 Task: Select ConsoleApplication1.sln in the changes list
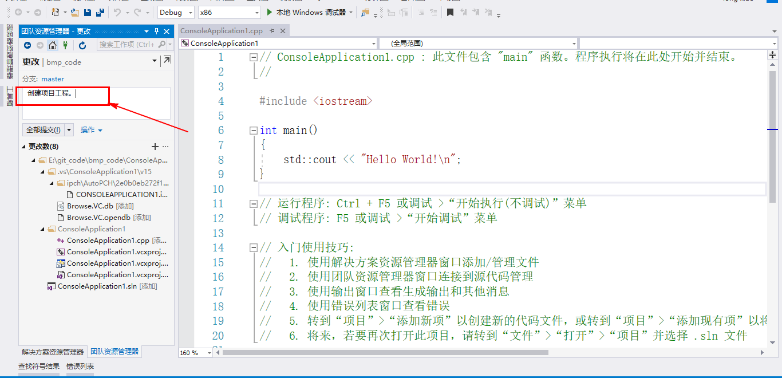tap(103, 286)
